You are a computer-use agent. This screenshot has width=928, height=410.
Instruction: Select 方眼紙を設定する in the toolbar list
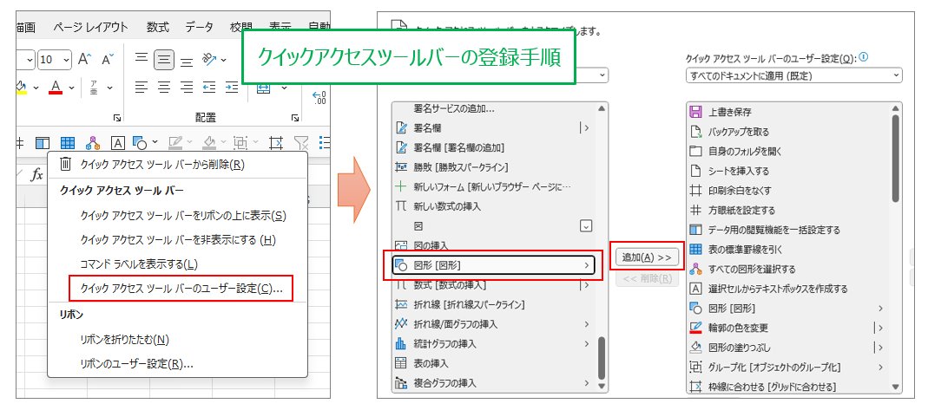788,210
